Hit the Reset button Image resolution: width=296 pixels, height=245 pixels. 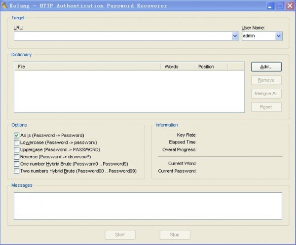(266, 107)
